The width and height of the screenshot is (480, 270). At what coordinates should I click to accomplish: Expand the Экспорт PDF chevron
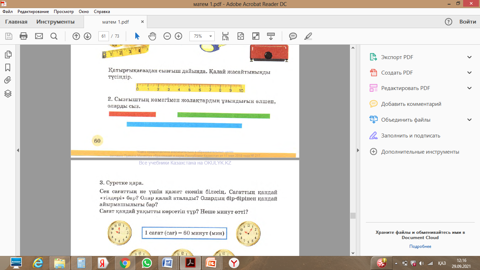(469, 57)
